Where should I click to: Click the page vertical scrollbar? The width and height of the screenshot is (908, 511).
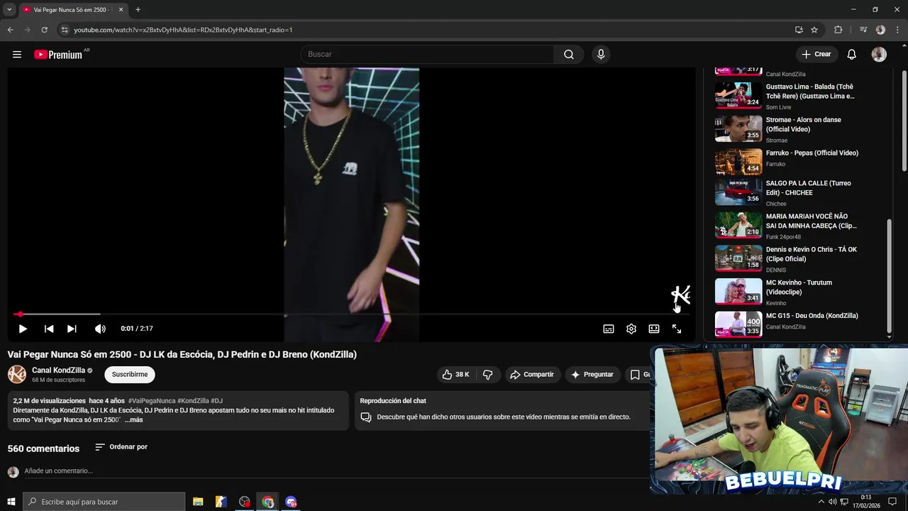coord(904,121)
